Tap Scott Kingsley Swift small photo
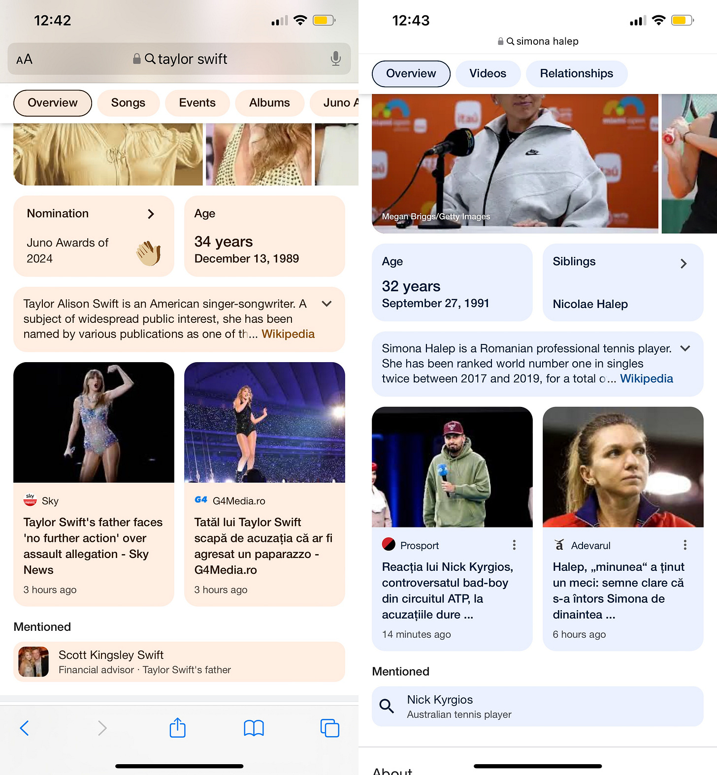The width and height of the screenshot is (717, 775). pos(33,662)
